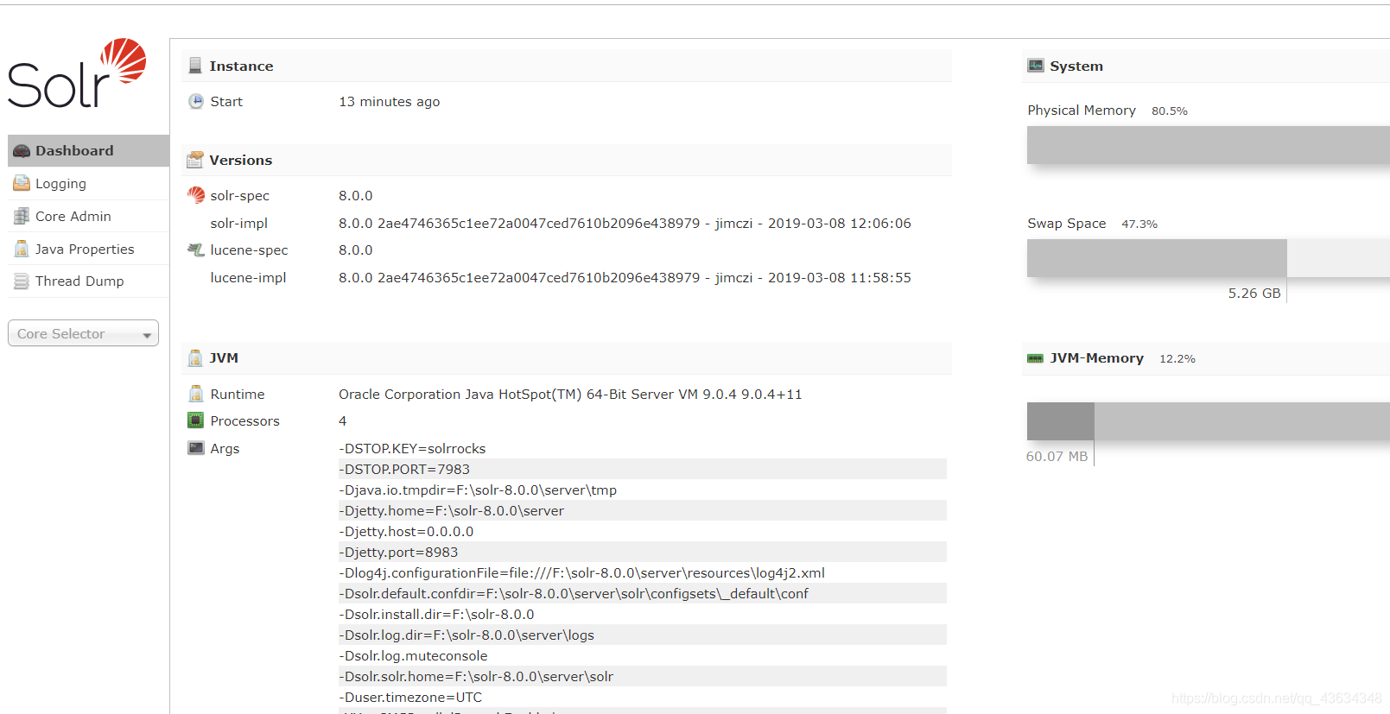
Task: Click the lucene-spec icon
Action: [196, 250]
